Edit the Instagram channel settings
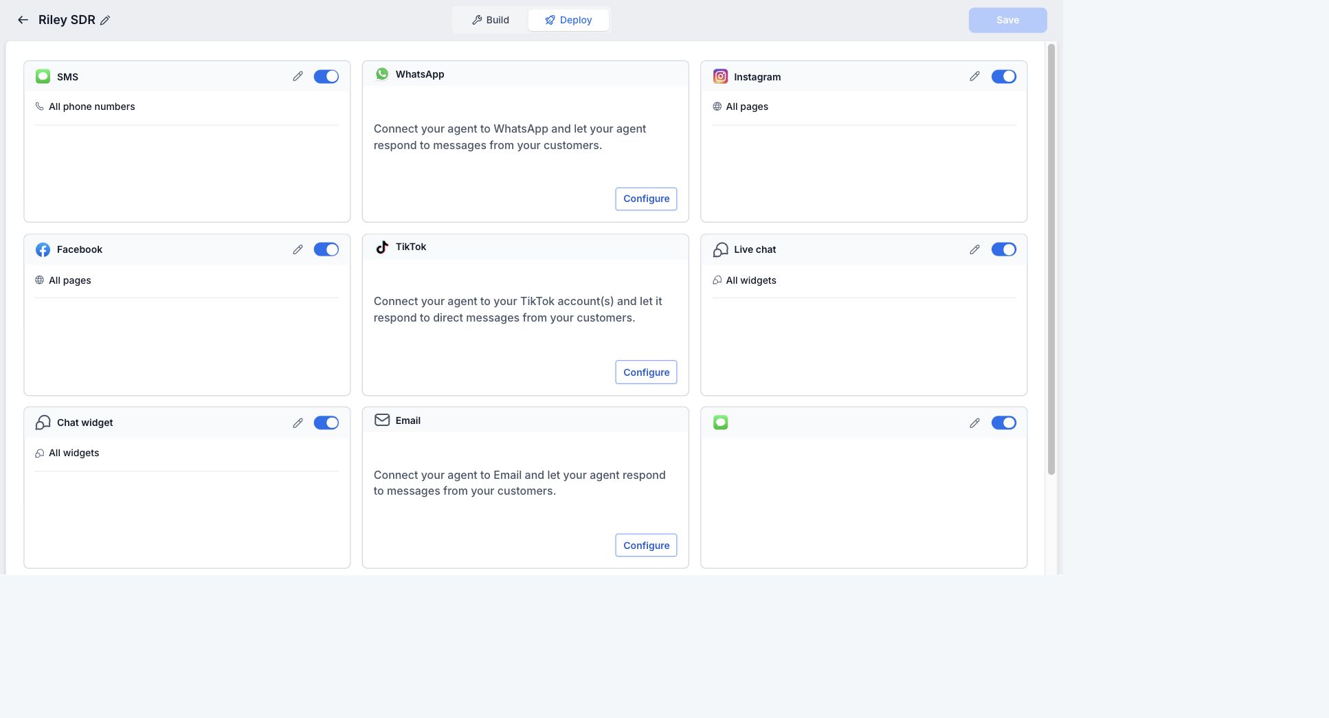 pos(974,76)
